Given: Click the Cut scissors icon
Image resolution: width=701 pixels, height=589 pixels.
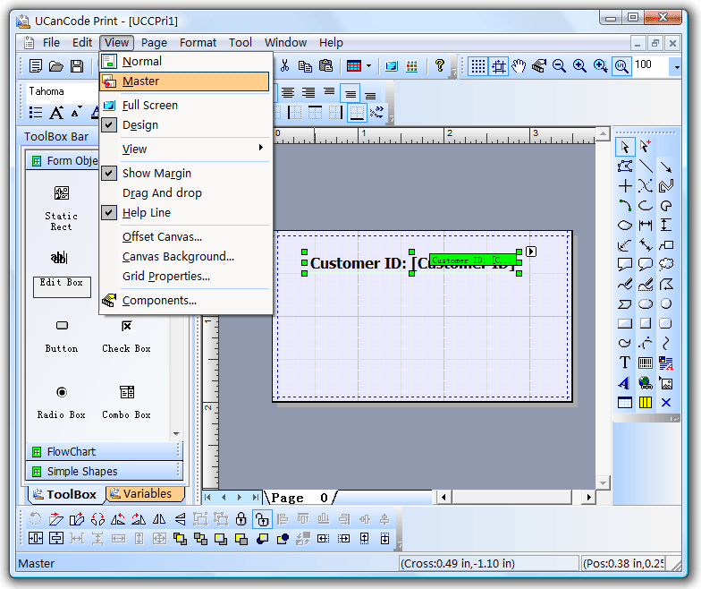Looking at the screenshot, I should [284, 66].
